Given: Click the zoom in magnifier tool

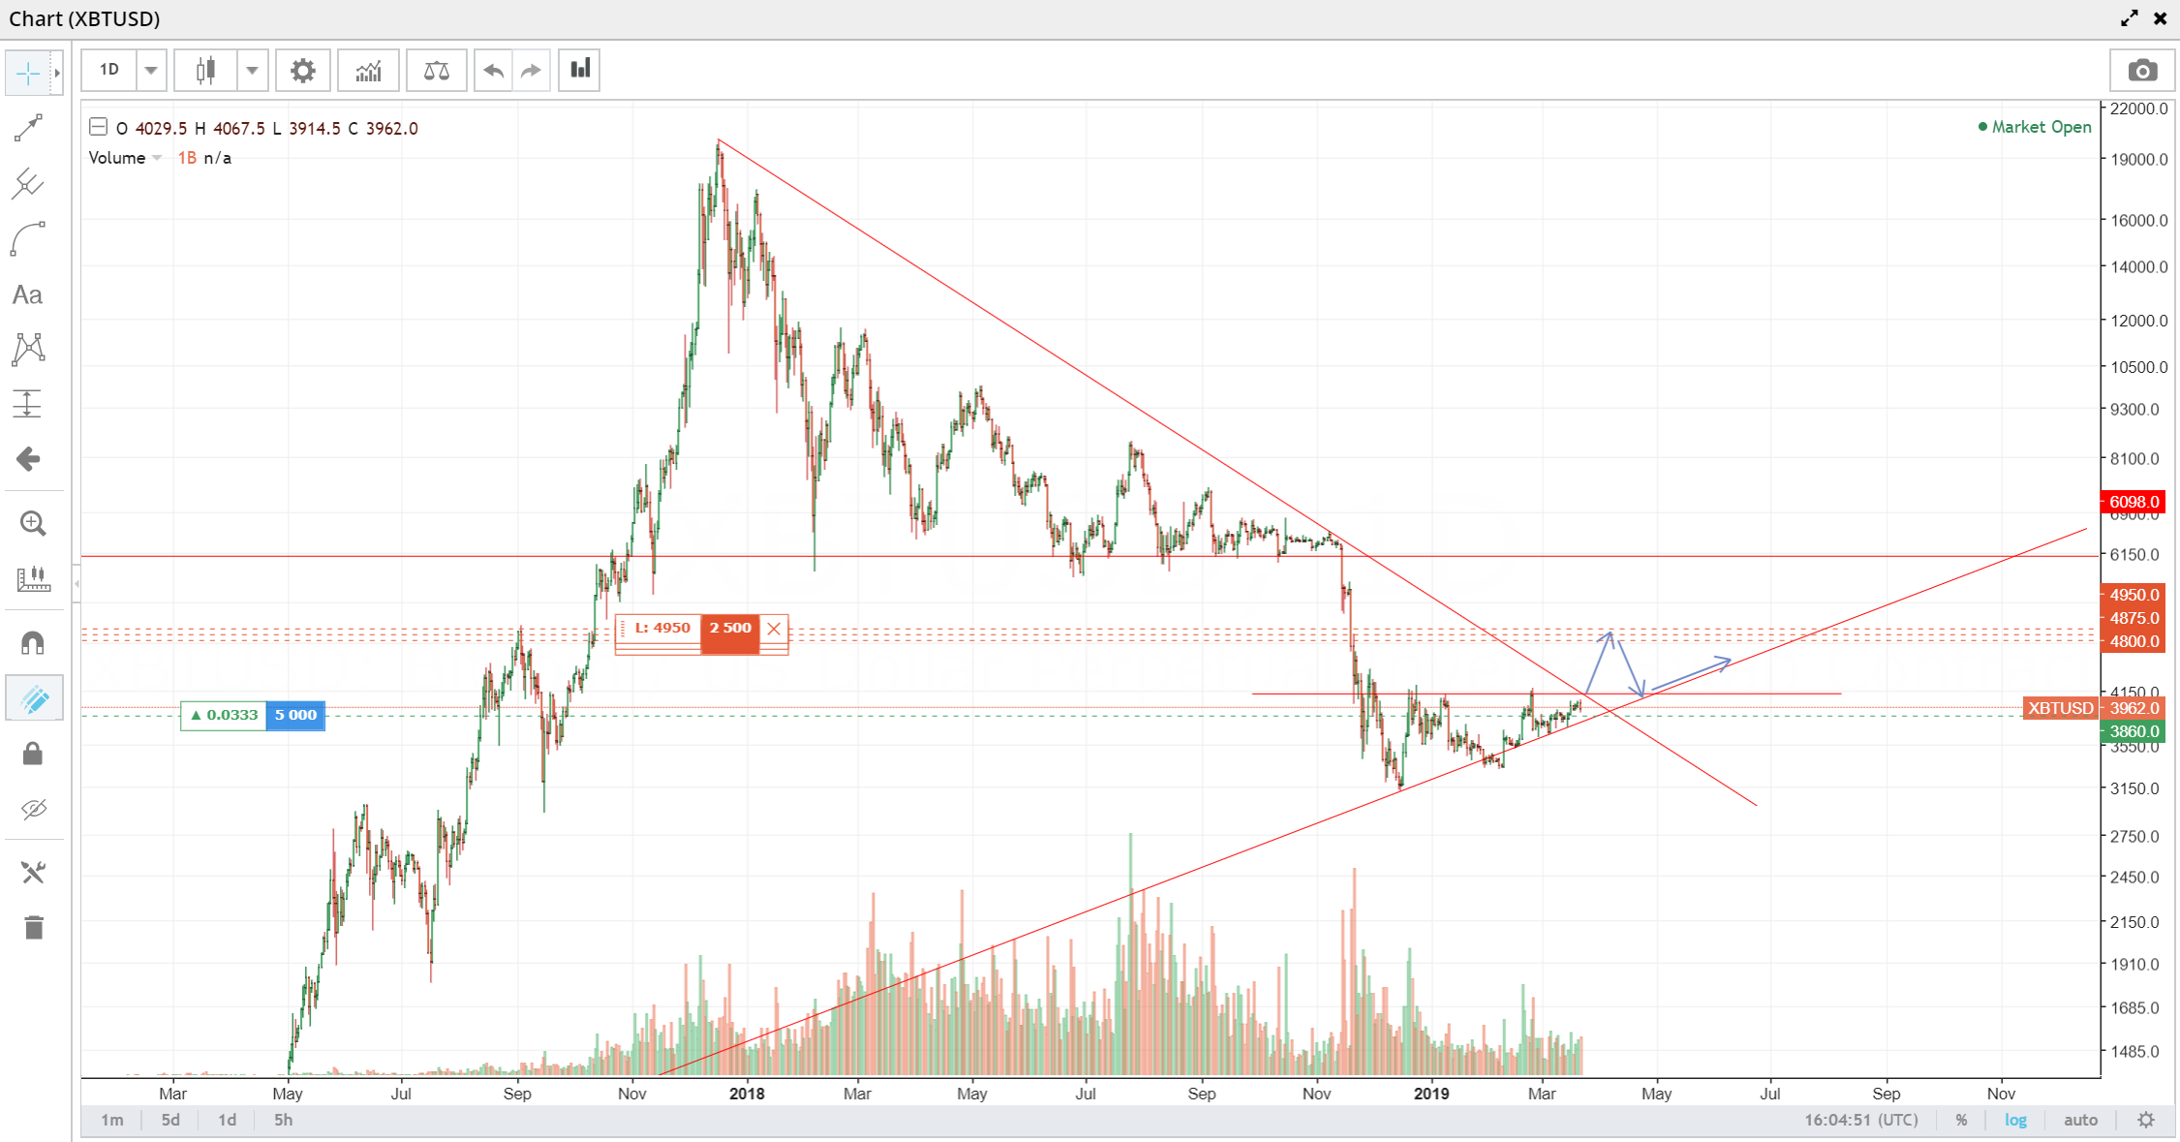Looking at the screenshot, I should click(32, 524).
